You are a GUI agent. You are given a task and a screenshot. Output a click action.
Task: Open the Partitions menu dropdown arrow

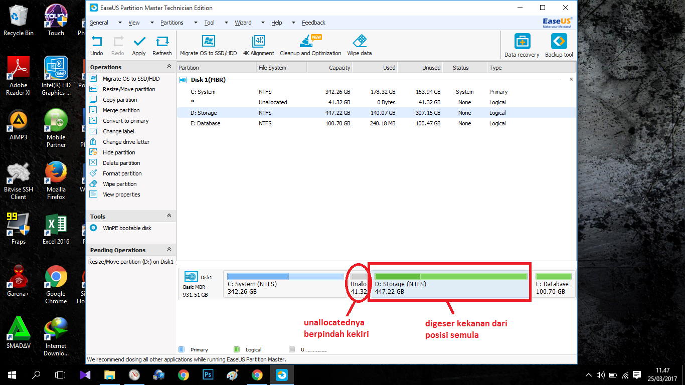[195, 23]
